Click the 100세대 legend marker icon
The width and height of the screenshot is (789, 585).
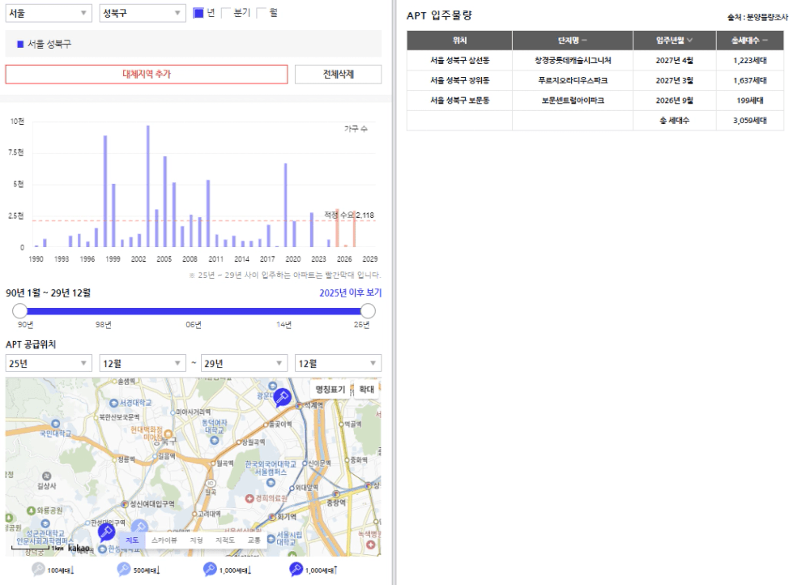38,570
